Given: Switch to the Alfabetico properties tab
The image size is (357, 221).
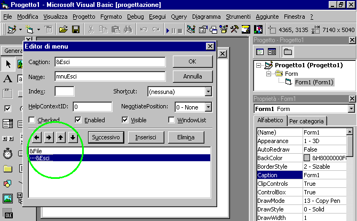Looking at the screenshot, I should tap(270, 120).
